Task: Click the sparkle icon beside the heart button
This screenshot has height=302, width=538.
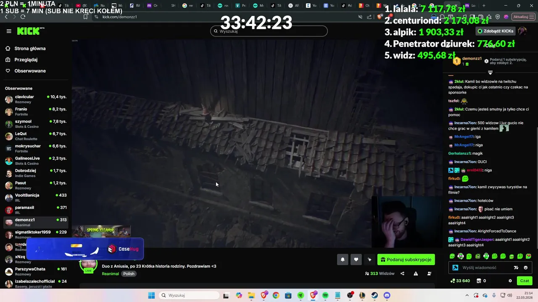Action: click(369, 260)
